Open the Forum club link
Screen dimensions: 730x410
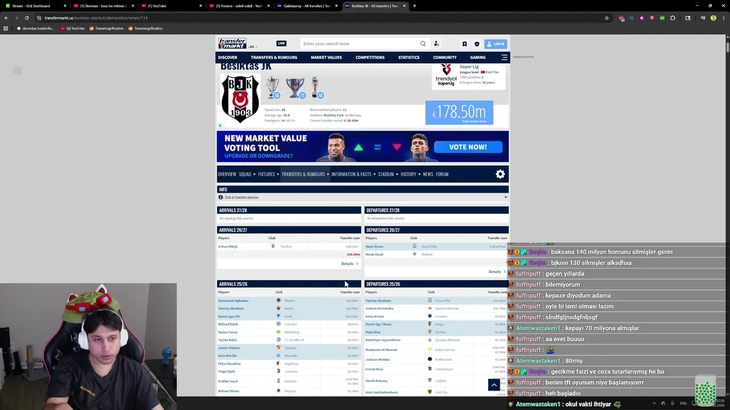442,174
